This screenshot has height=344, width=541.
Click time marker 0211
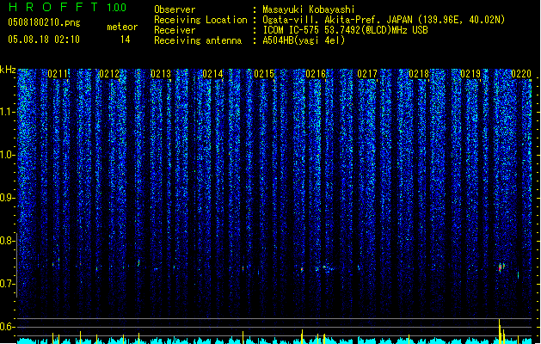58,74
